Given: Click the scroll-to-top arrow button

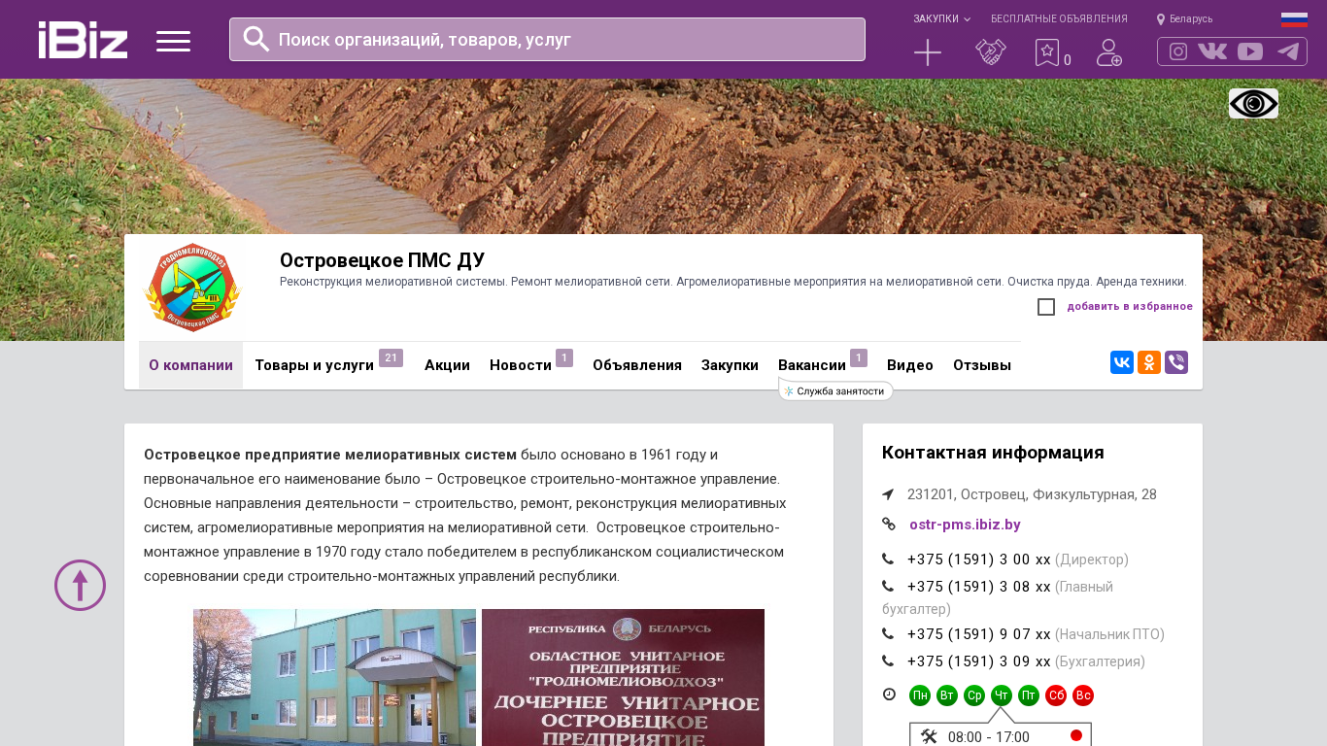Looking at the screenshot, I should coord(80,585).
